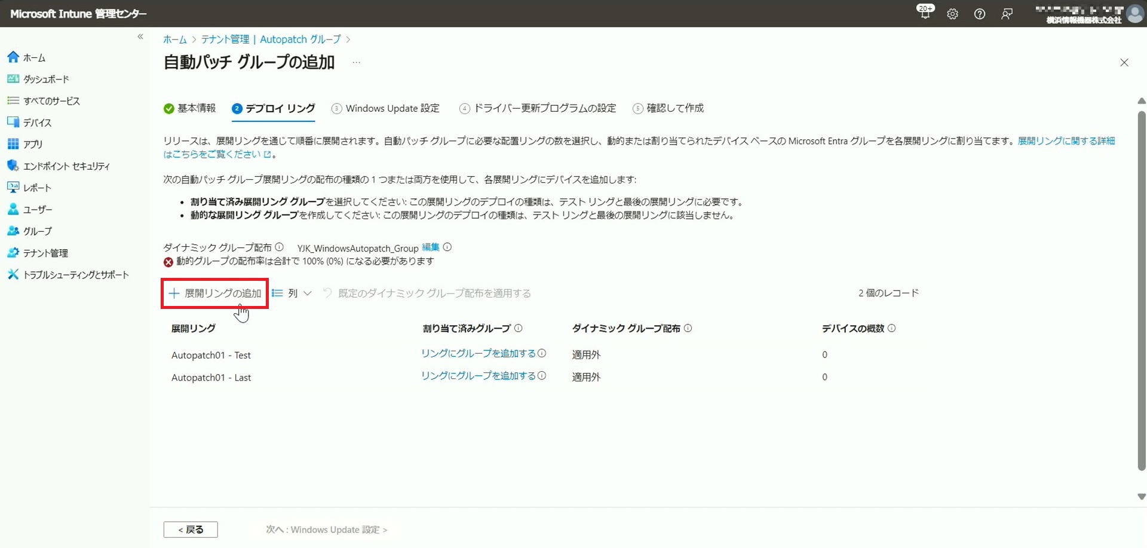
Task: Close the 自動パッチ グループの追加 pane
Action: [x=1124, y=63]
